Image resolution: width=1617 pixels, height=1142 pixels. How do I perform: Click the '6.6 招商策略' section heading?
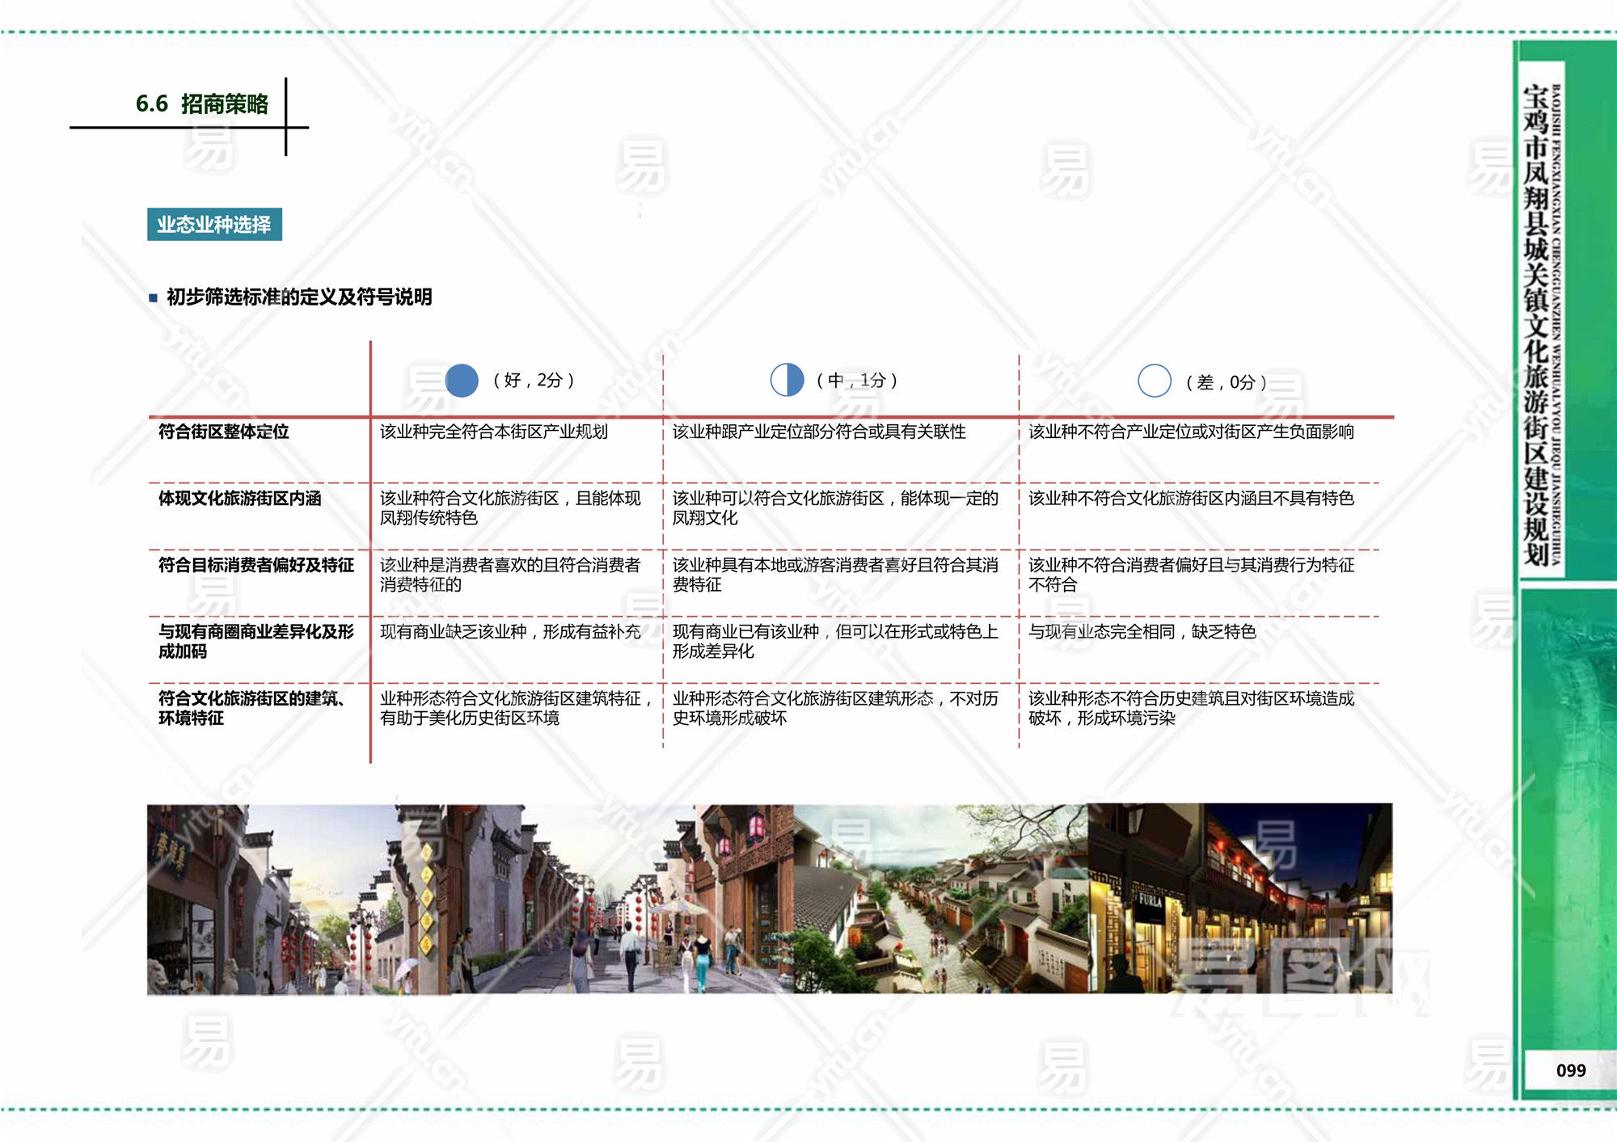201,104
